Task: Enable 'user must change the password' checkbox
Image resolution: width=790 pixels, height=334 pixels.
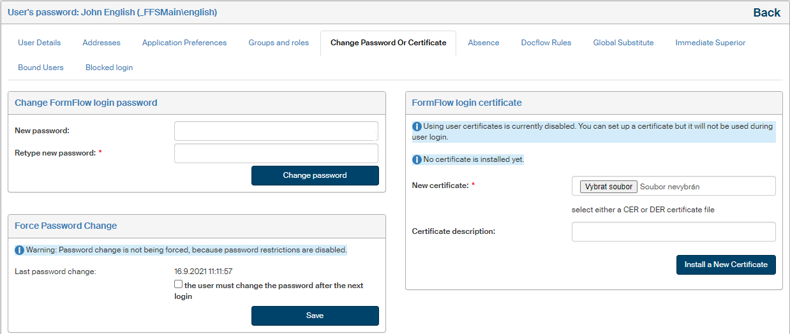Action: coord(179,285)
